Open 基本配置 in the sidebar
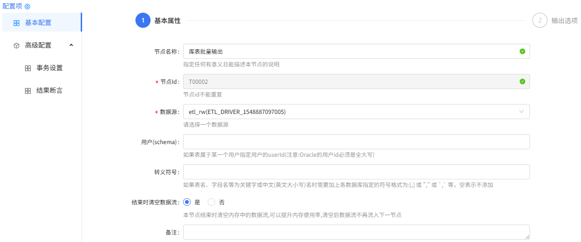 (x=41, y=23)
